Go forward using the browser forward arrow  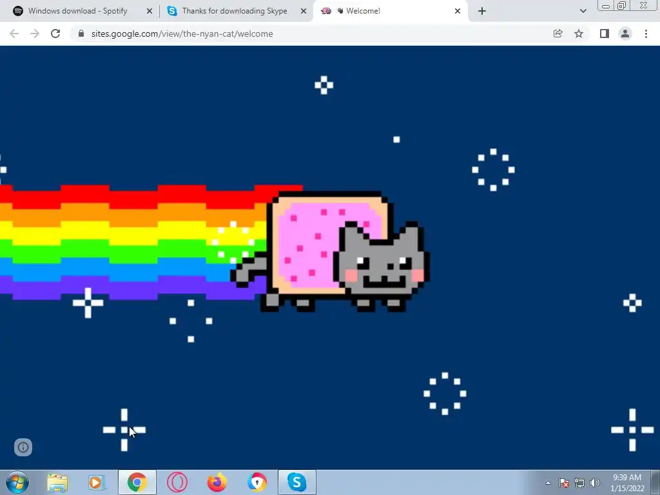coord(35,34)
